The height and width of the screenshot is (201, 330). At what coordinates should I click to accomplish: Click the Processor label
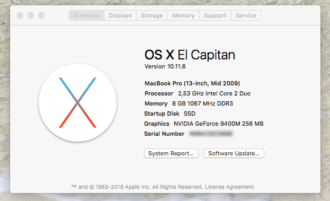(159, 93)
